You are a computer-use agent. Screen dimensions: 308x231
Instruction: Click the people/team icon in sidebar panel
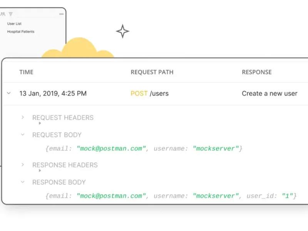3,14
